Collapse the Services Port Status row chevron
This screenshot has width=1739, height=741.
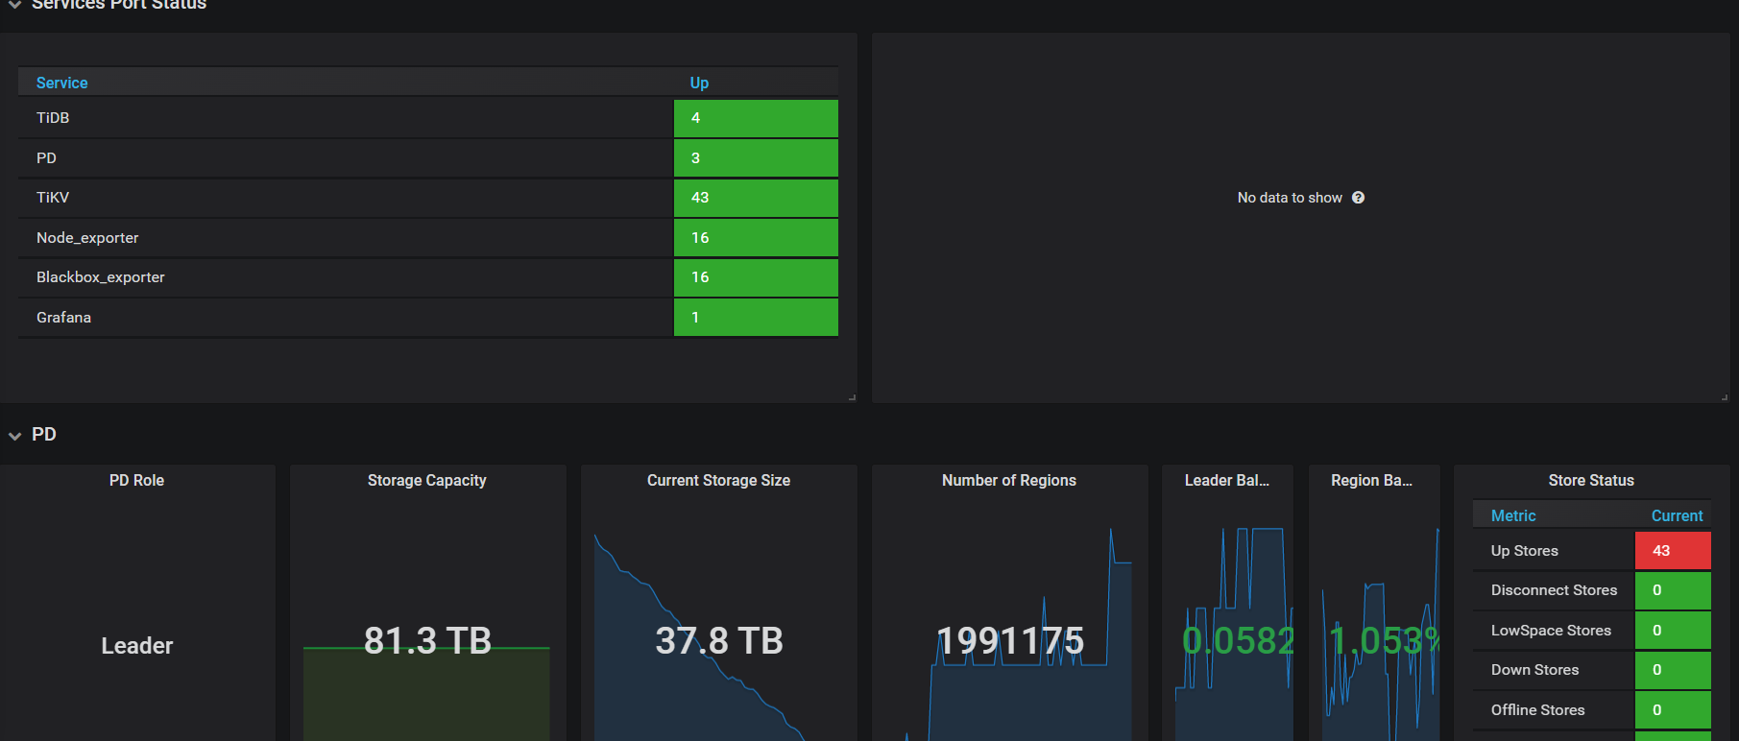tap(15, 5)
